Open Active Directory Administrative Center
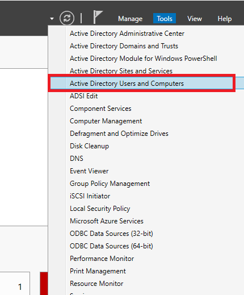Image resolution: width=244 pixels, height=295 pixels. point(127,34)
